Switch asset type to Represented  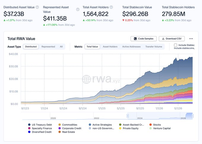tap(48, 47)
